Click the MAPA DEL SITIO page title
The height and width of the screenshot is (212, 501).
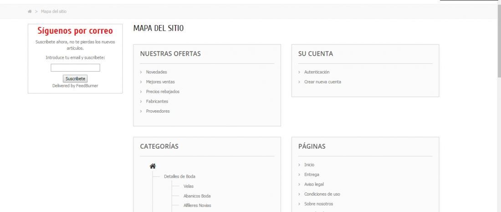click(x=158, y=28)
